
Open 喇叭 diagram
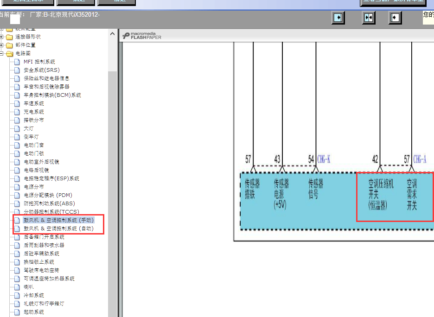coord(28,287)
